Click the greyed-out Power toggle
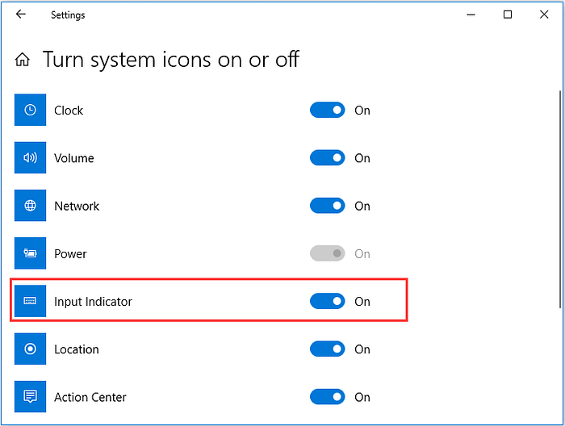 coord(327,253)
